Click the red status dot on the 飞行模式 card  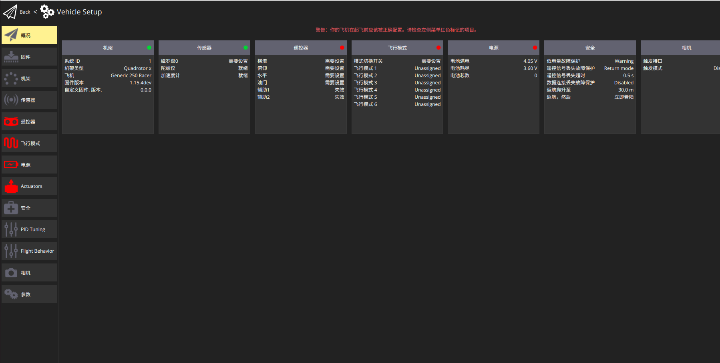pos(438,48)
